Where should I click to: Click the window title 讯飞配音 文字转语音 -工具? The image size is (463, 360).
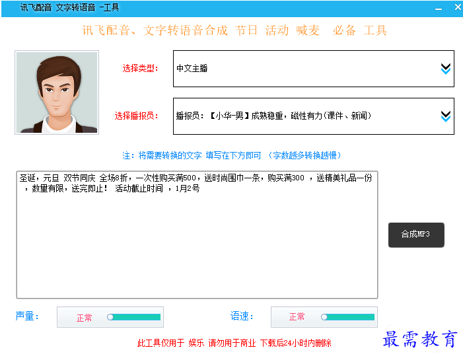70,8
